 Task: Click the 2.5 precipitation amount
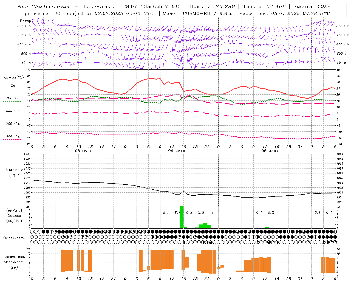pyautogui.click(x=201, y=213)
